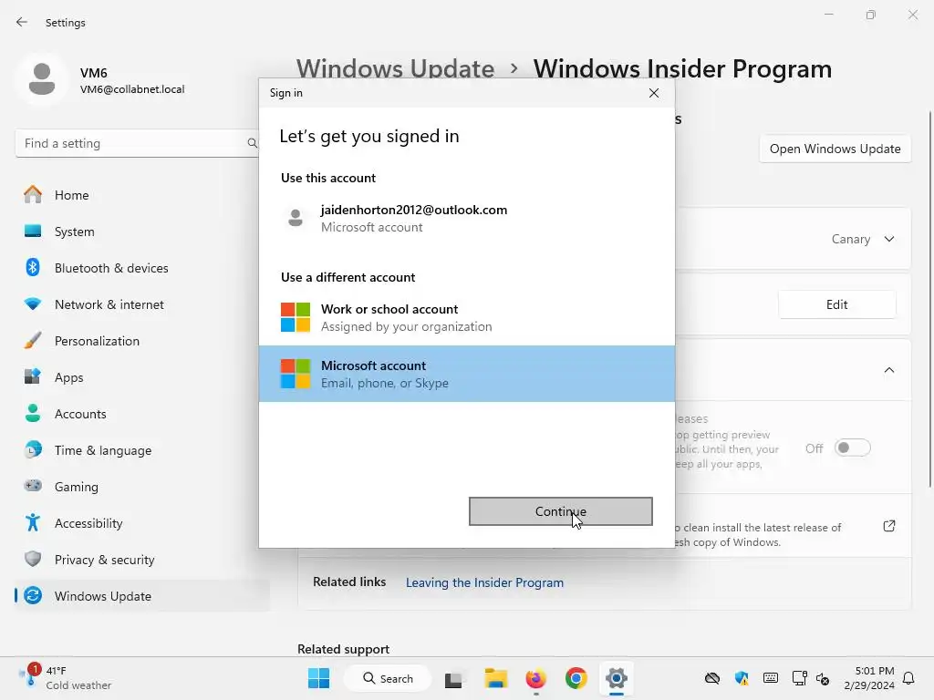The image size is (934, 700).
Task: Open Accounts settings
Action: click(x=141, y=414)
